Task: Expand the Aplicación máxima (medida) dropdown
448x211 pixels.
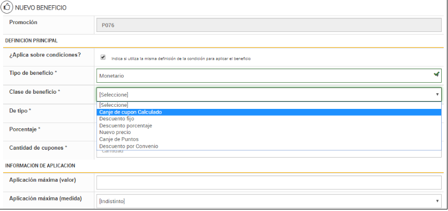Action: click(x=437, y=201)
